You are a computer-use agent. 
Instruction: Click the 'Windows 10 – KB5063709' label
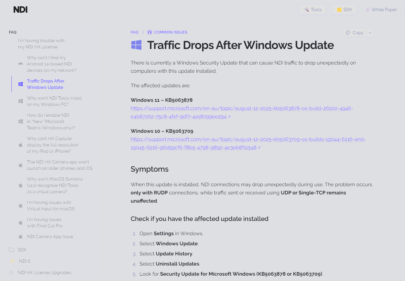(x=162, y=131)
